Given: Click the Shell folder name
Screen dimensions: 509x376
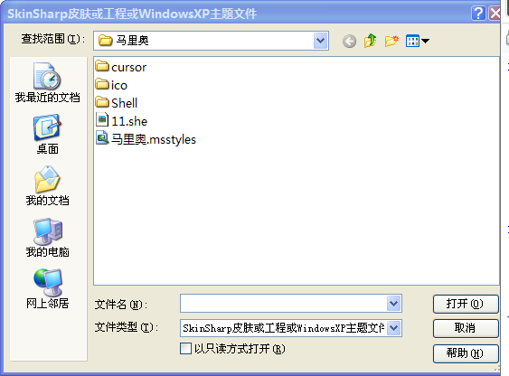Looking at the screenshot, I should pos(125,103).
